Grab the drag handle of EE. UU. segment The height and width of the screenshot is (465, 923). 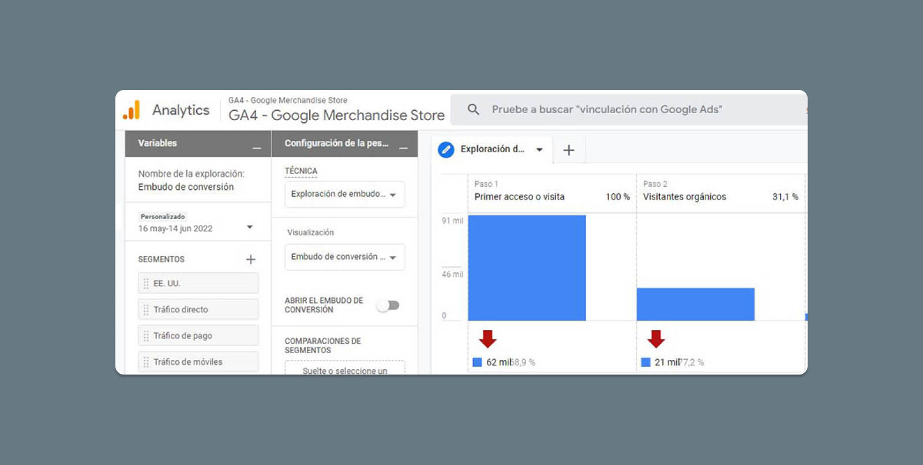[x=146, y=284]
